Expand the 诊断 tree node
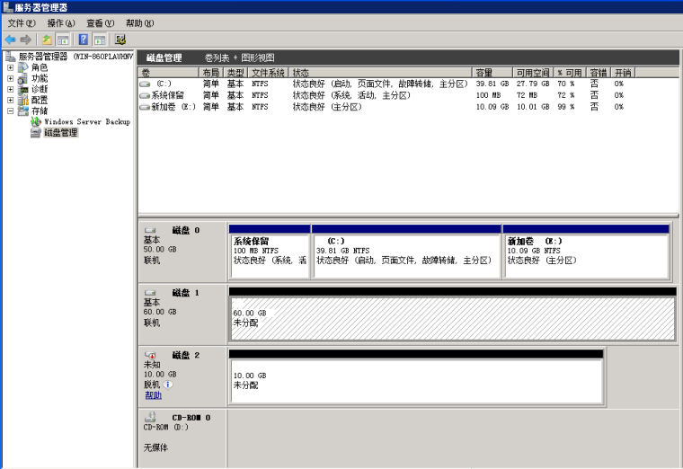Image resolution: width=683 pixels, height=469 pixels. point(11,89)
